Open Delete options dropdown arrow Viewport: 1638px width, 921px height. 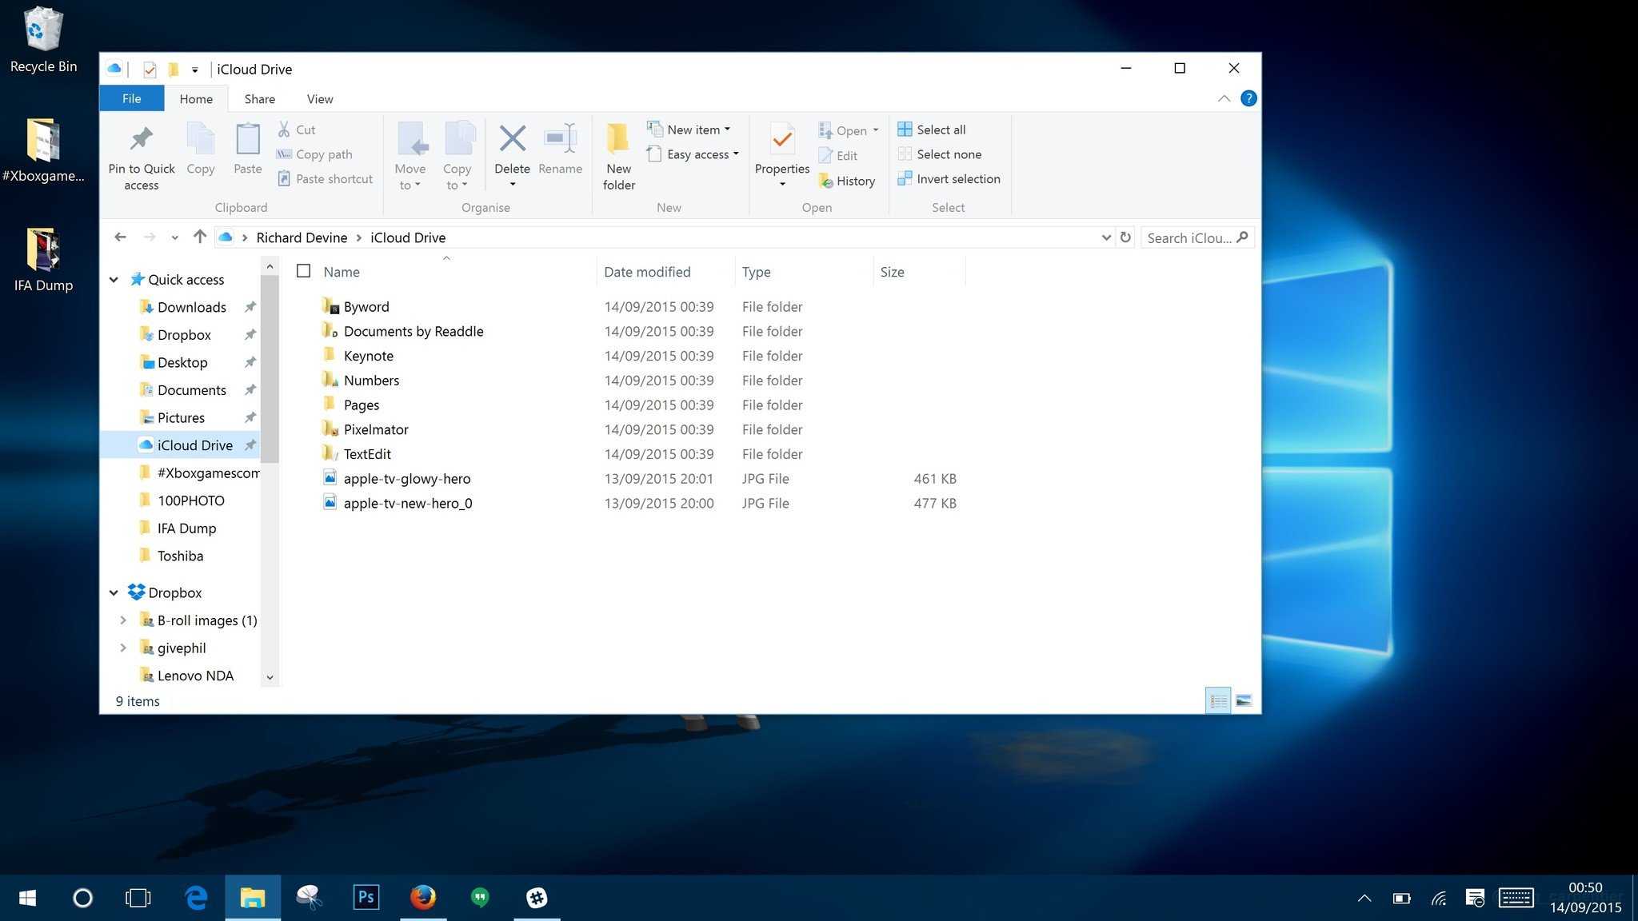coord(513,185)
